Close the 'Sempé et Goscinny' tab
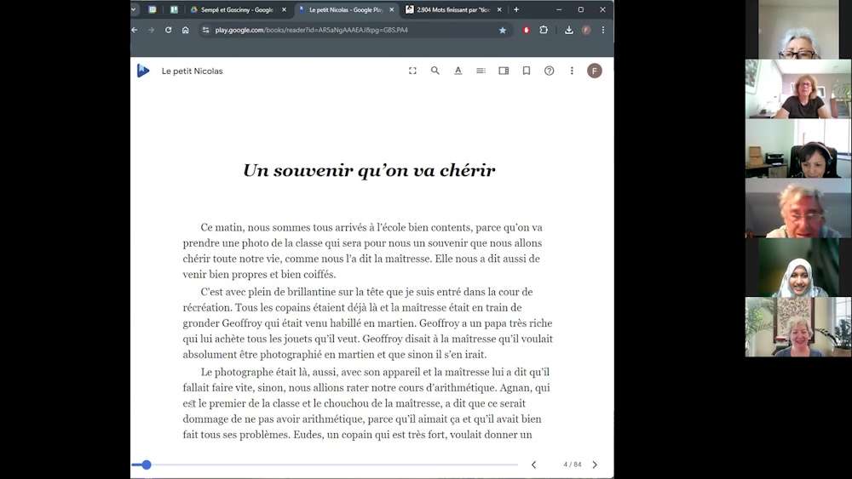Screen dimensions: 852x479 pos(284,9)
